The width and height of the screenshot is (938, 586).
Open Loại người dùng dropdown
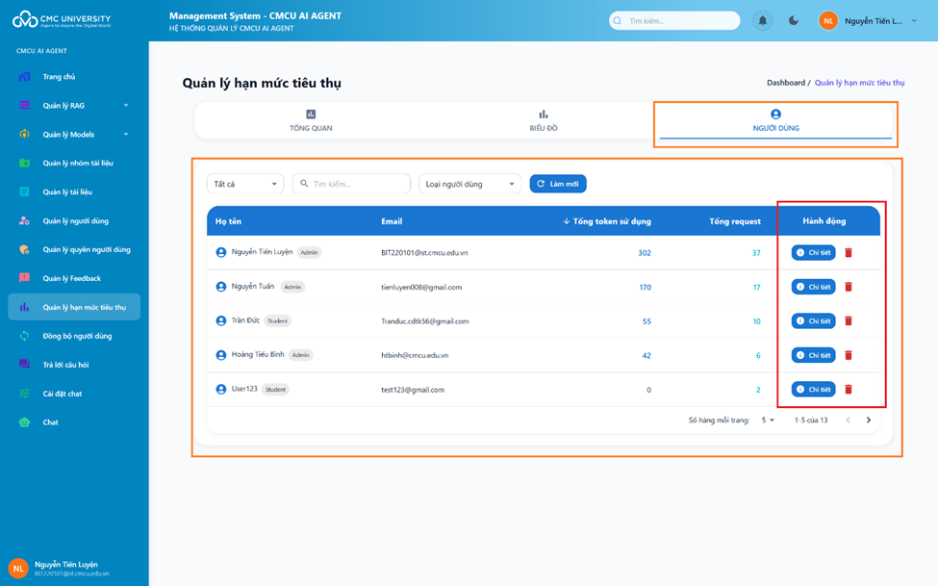[x=469, y=184]
